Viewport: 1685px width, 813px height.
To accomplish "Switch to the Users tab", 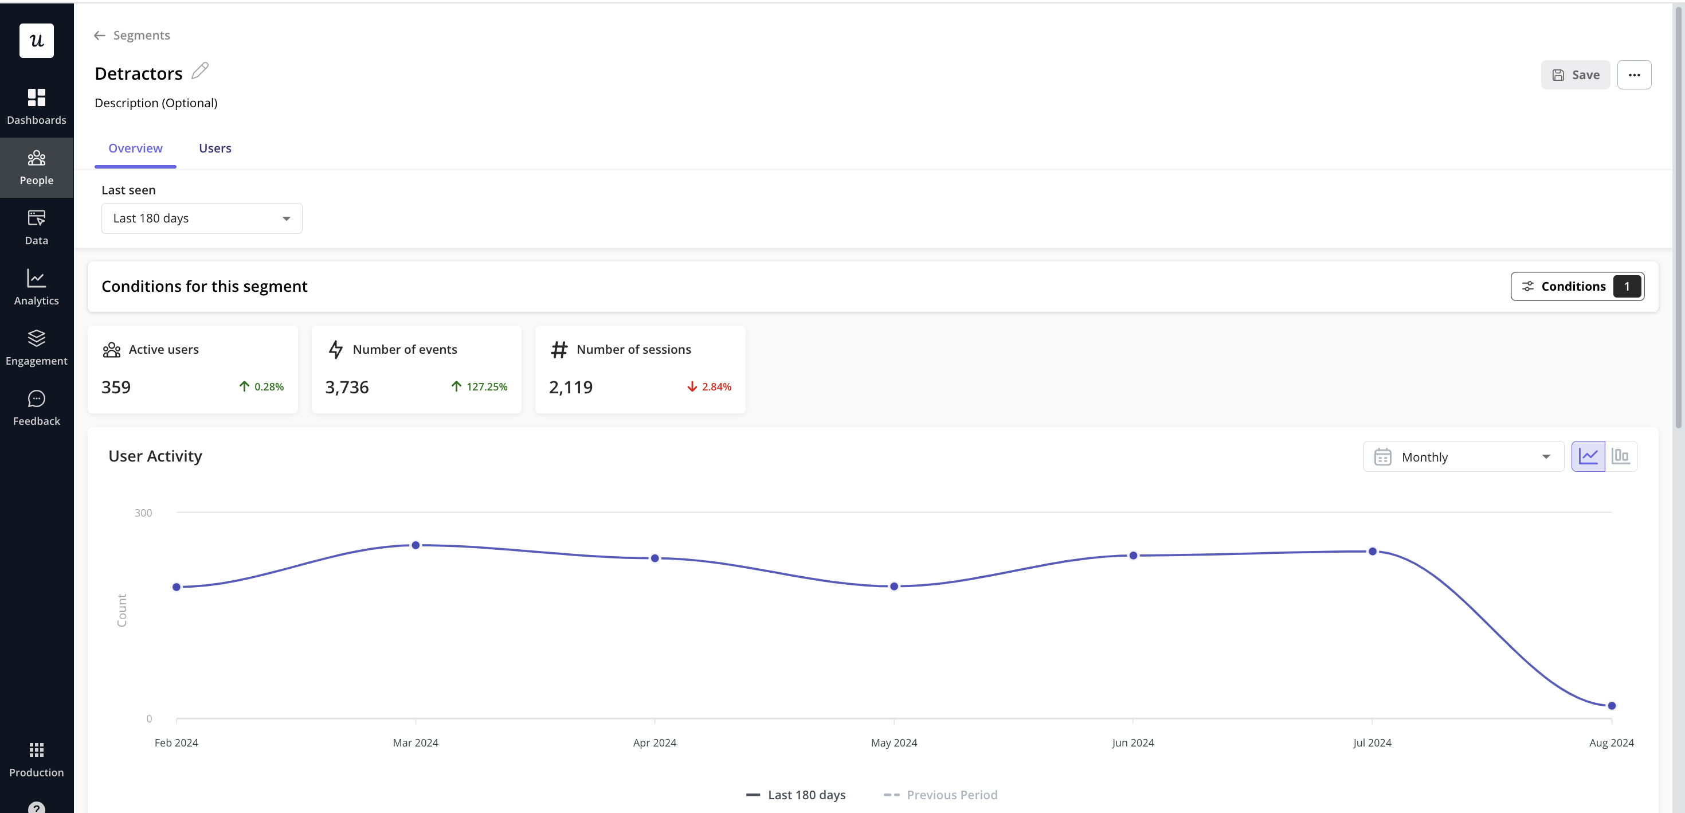I will point(214,148).
